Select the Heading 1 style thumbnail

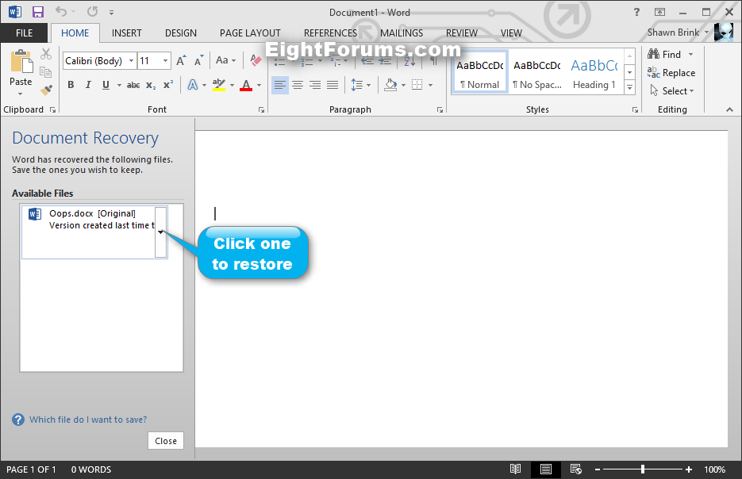[x=594, y=74]
